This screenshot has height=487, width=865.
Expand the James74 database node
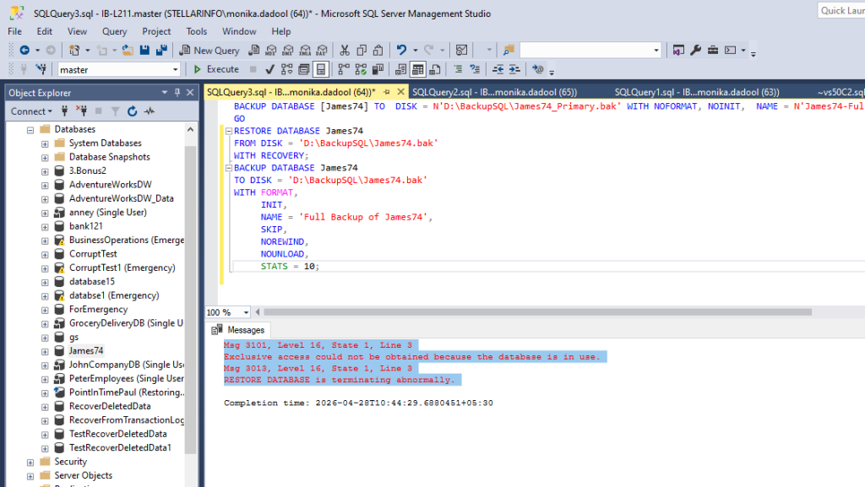45,351
